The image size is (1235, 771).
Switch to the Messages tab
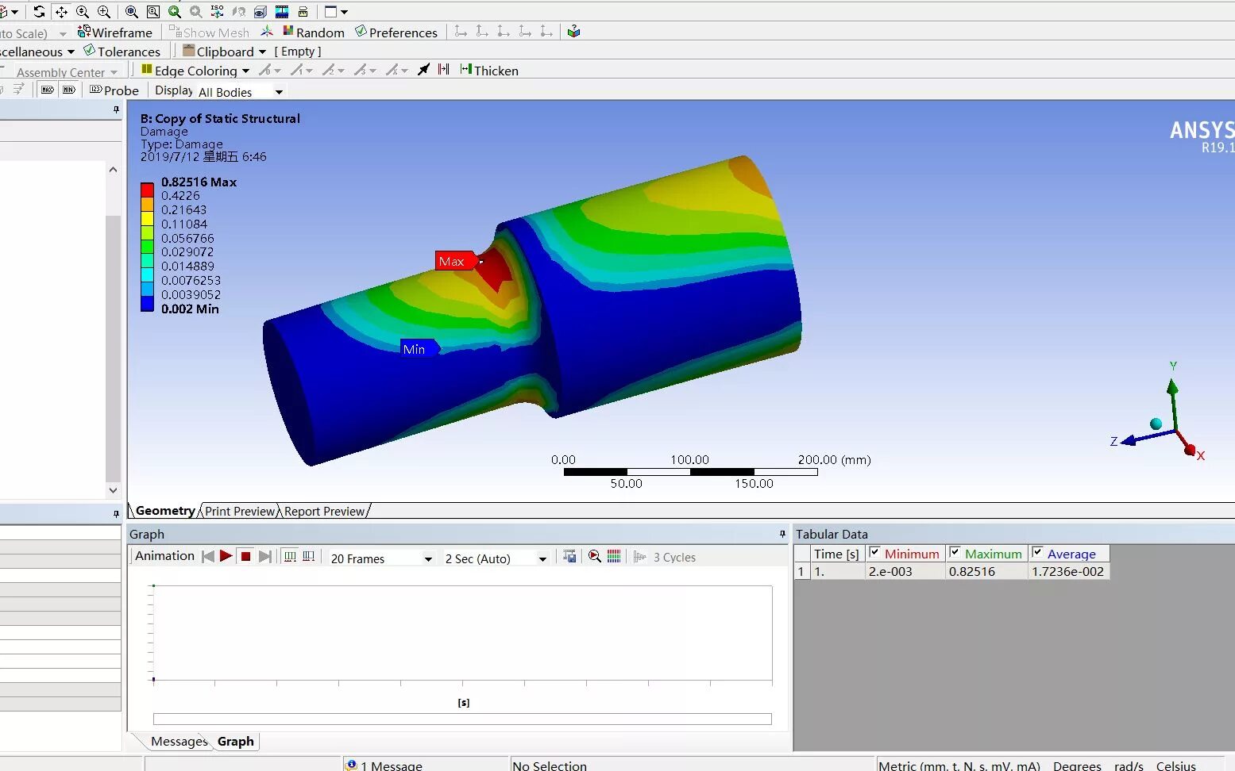(x=179, y=741)
